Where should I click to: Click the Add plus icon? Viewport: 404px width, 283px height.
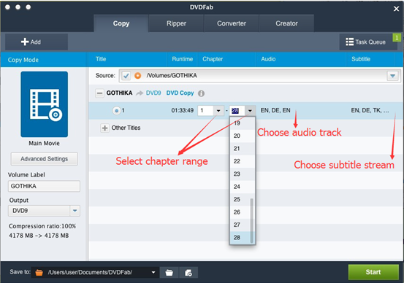[x=25, y=42]
